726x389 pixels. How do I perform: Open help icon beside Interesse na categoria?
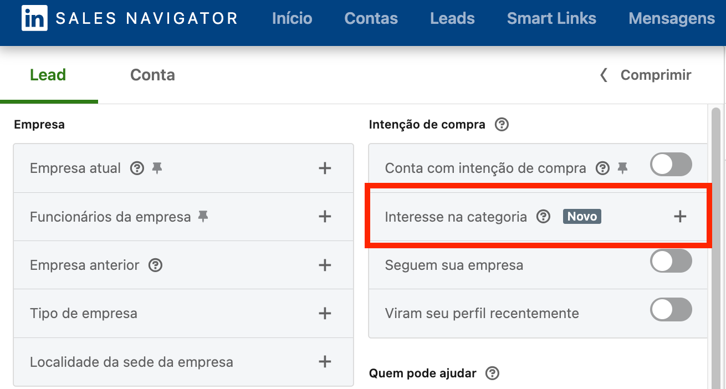pos(544,216)
